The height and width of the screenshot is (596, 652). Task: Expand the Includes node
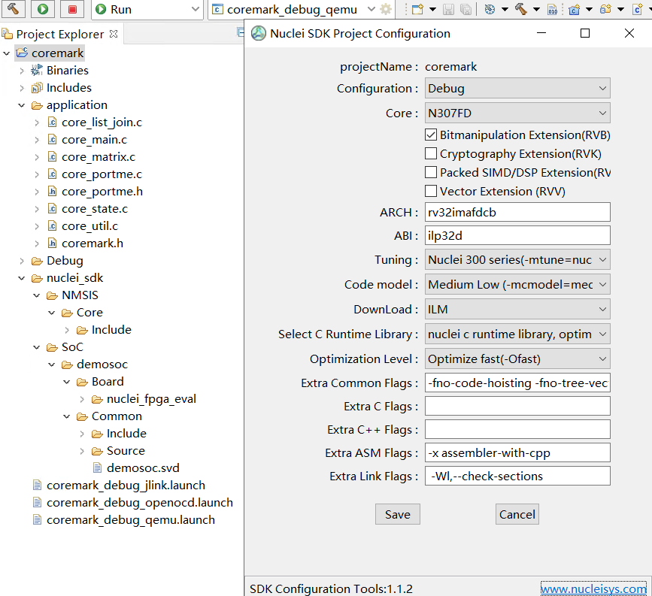click(x=22, y=88)
